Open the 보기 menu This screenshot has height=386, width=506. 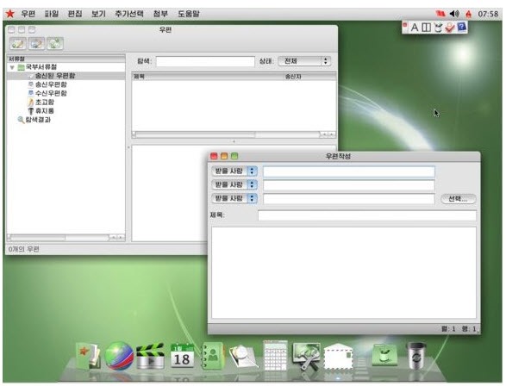98,14
